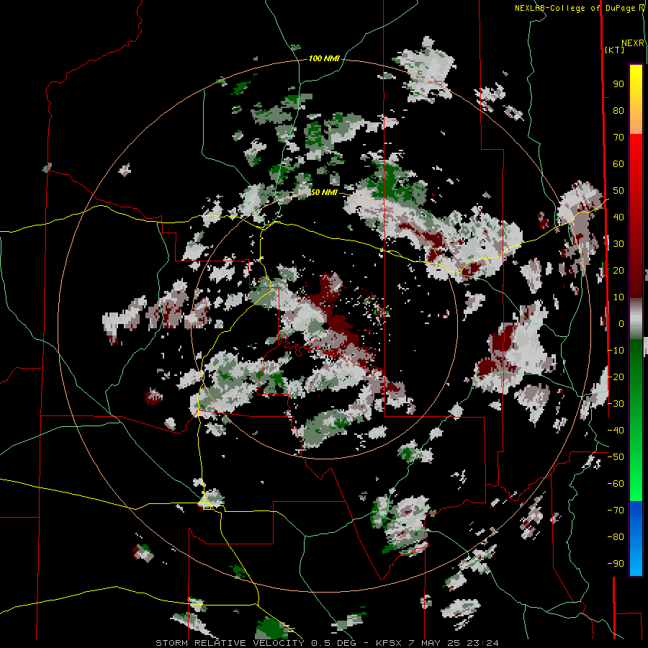Click the NEXLAB-College of DuPage title text
Screen dimensions: 648x648
tap(577, 8)
